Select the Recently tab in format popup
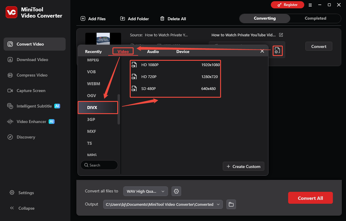346x221 pixels. click(x=93, y=51)
